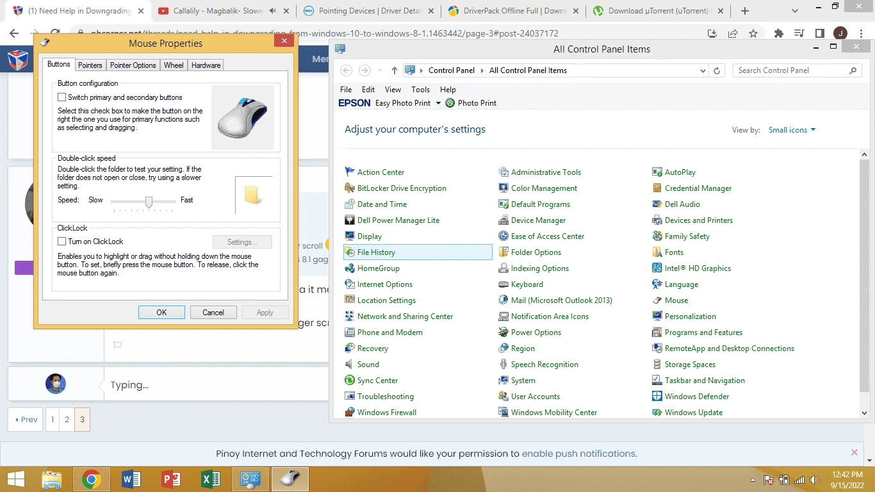Open the Tools menu in Control Panel
This screenshot has width=875, height=492.
coord(420,90)
